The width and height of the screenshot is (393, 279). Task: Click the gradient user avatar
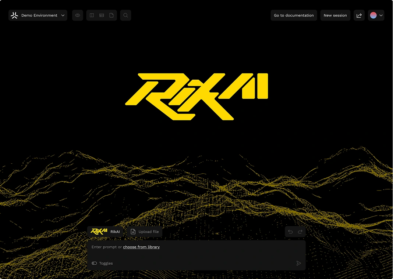pos(373,15)
